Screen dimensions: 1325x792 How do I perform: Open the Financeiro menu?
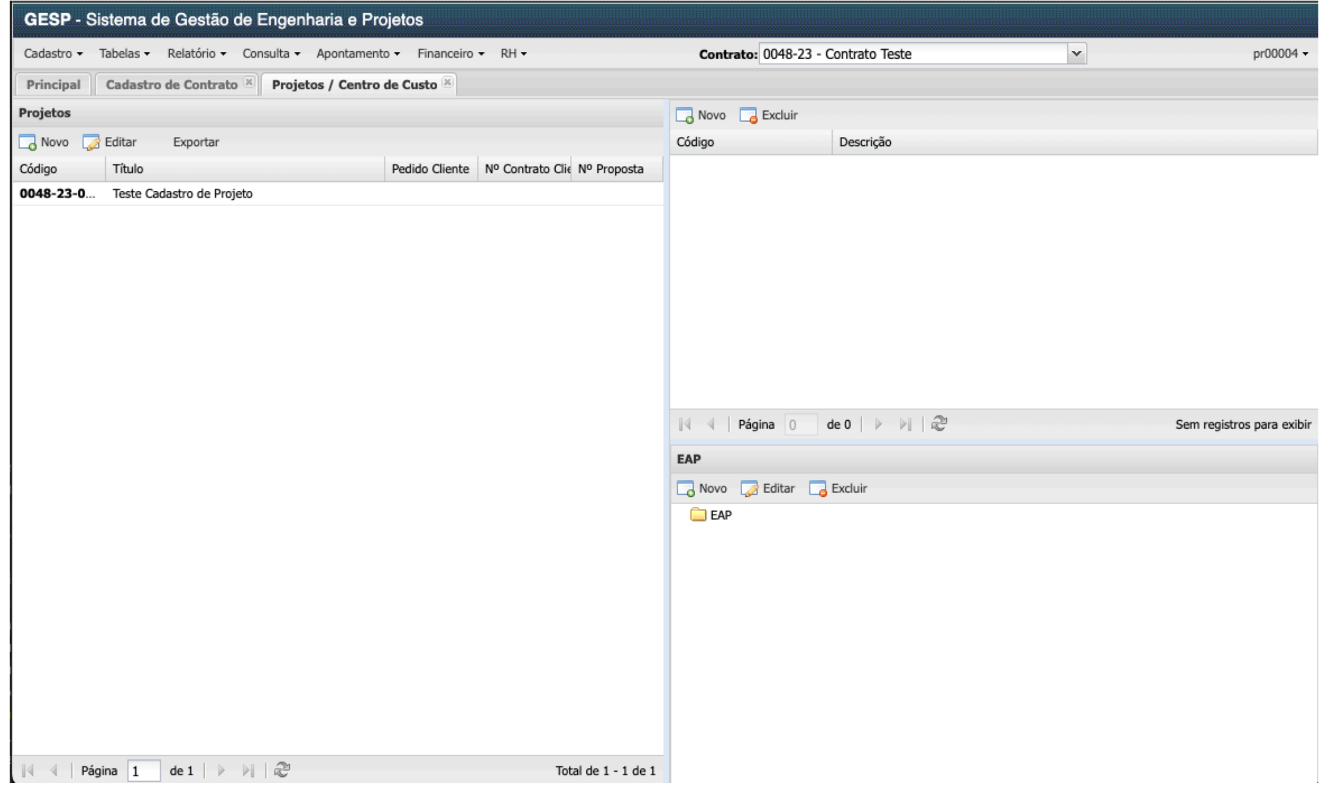pyautogui.click(x=451, y=54)
